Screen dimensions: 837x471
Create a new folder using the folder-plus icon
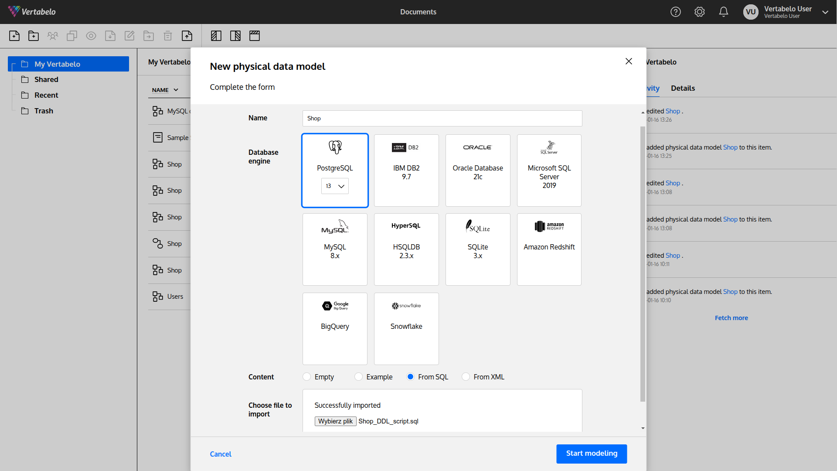click(x=34, y=36)
